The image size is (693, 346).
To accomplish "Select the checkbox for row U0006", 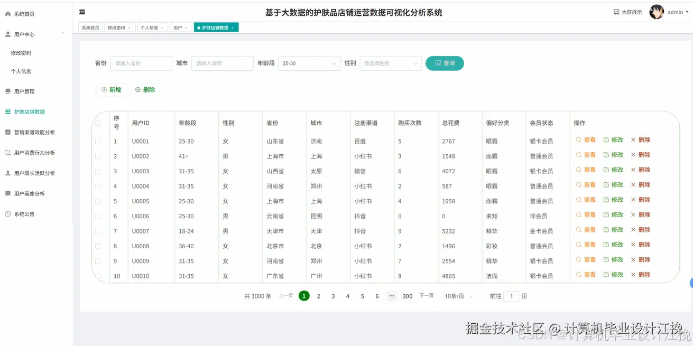I will [98, 216].
